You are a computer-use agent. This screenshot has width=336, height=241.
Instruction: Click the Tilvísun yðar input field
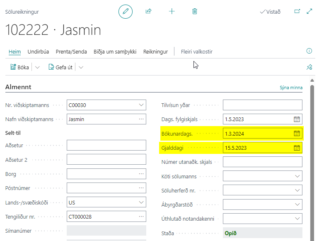(x=262, y=105)
